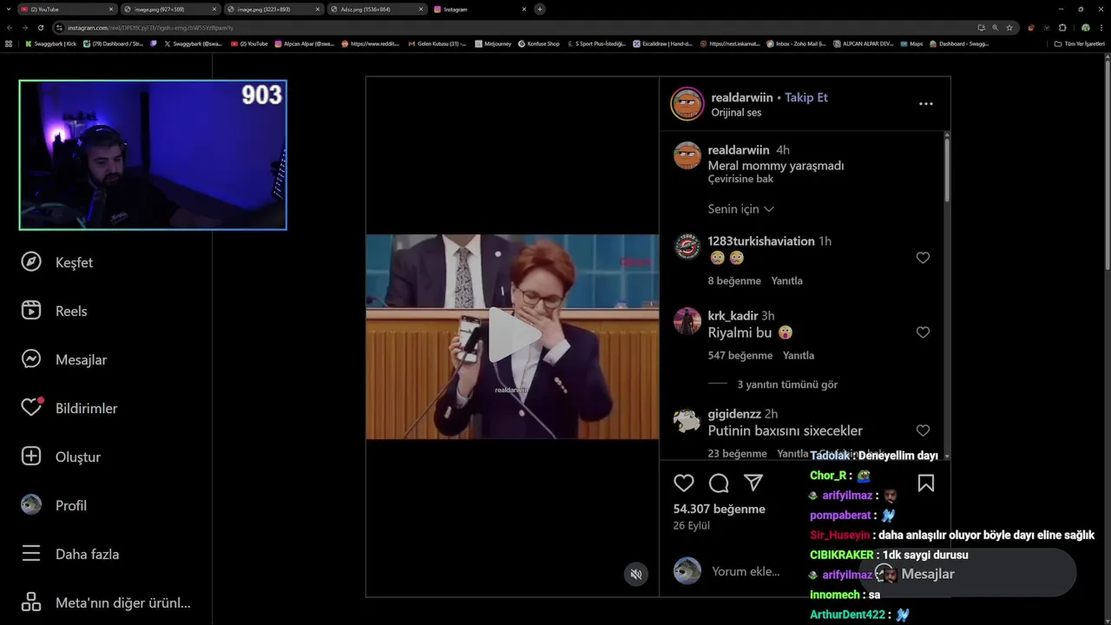Open Reels in the sidebar
The height and width of the screenshot is (625, 1111).
tap(55, 311)
